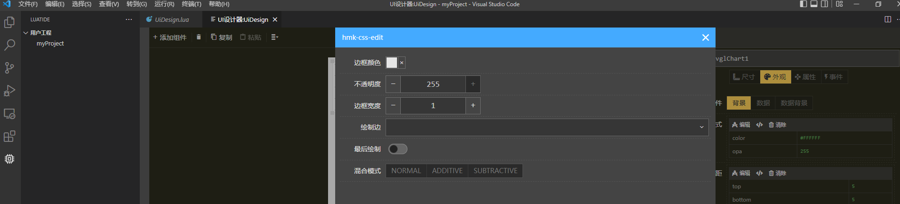Viewport: 900px width, 204px height.
Task: Open Run and Debug view icon
Action: pos(10,91)
